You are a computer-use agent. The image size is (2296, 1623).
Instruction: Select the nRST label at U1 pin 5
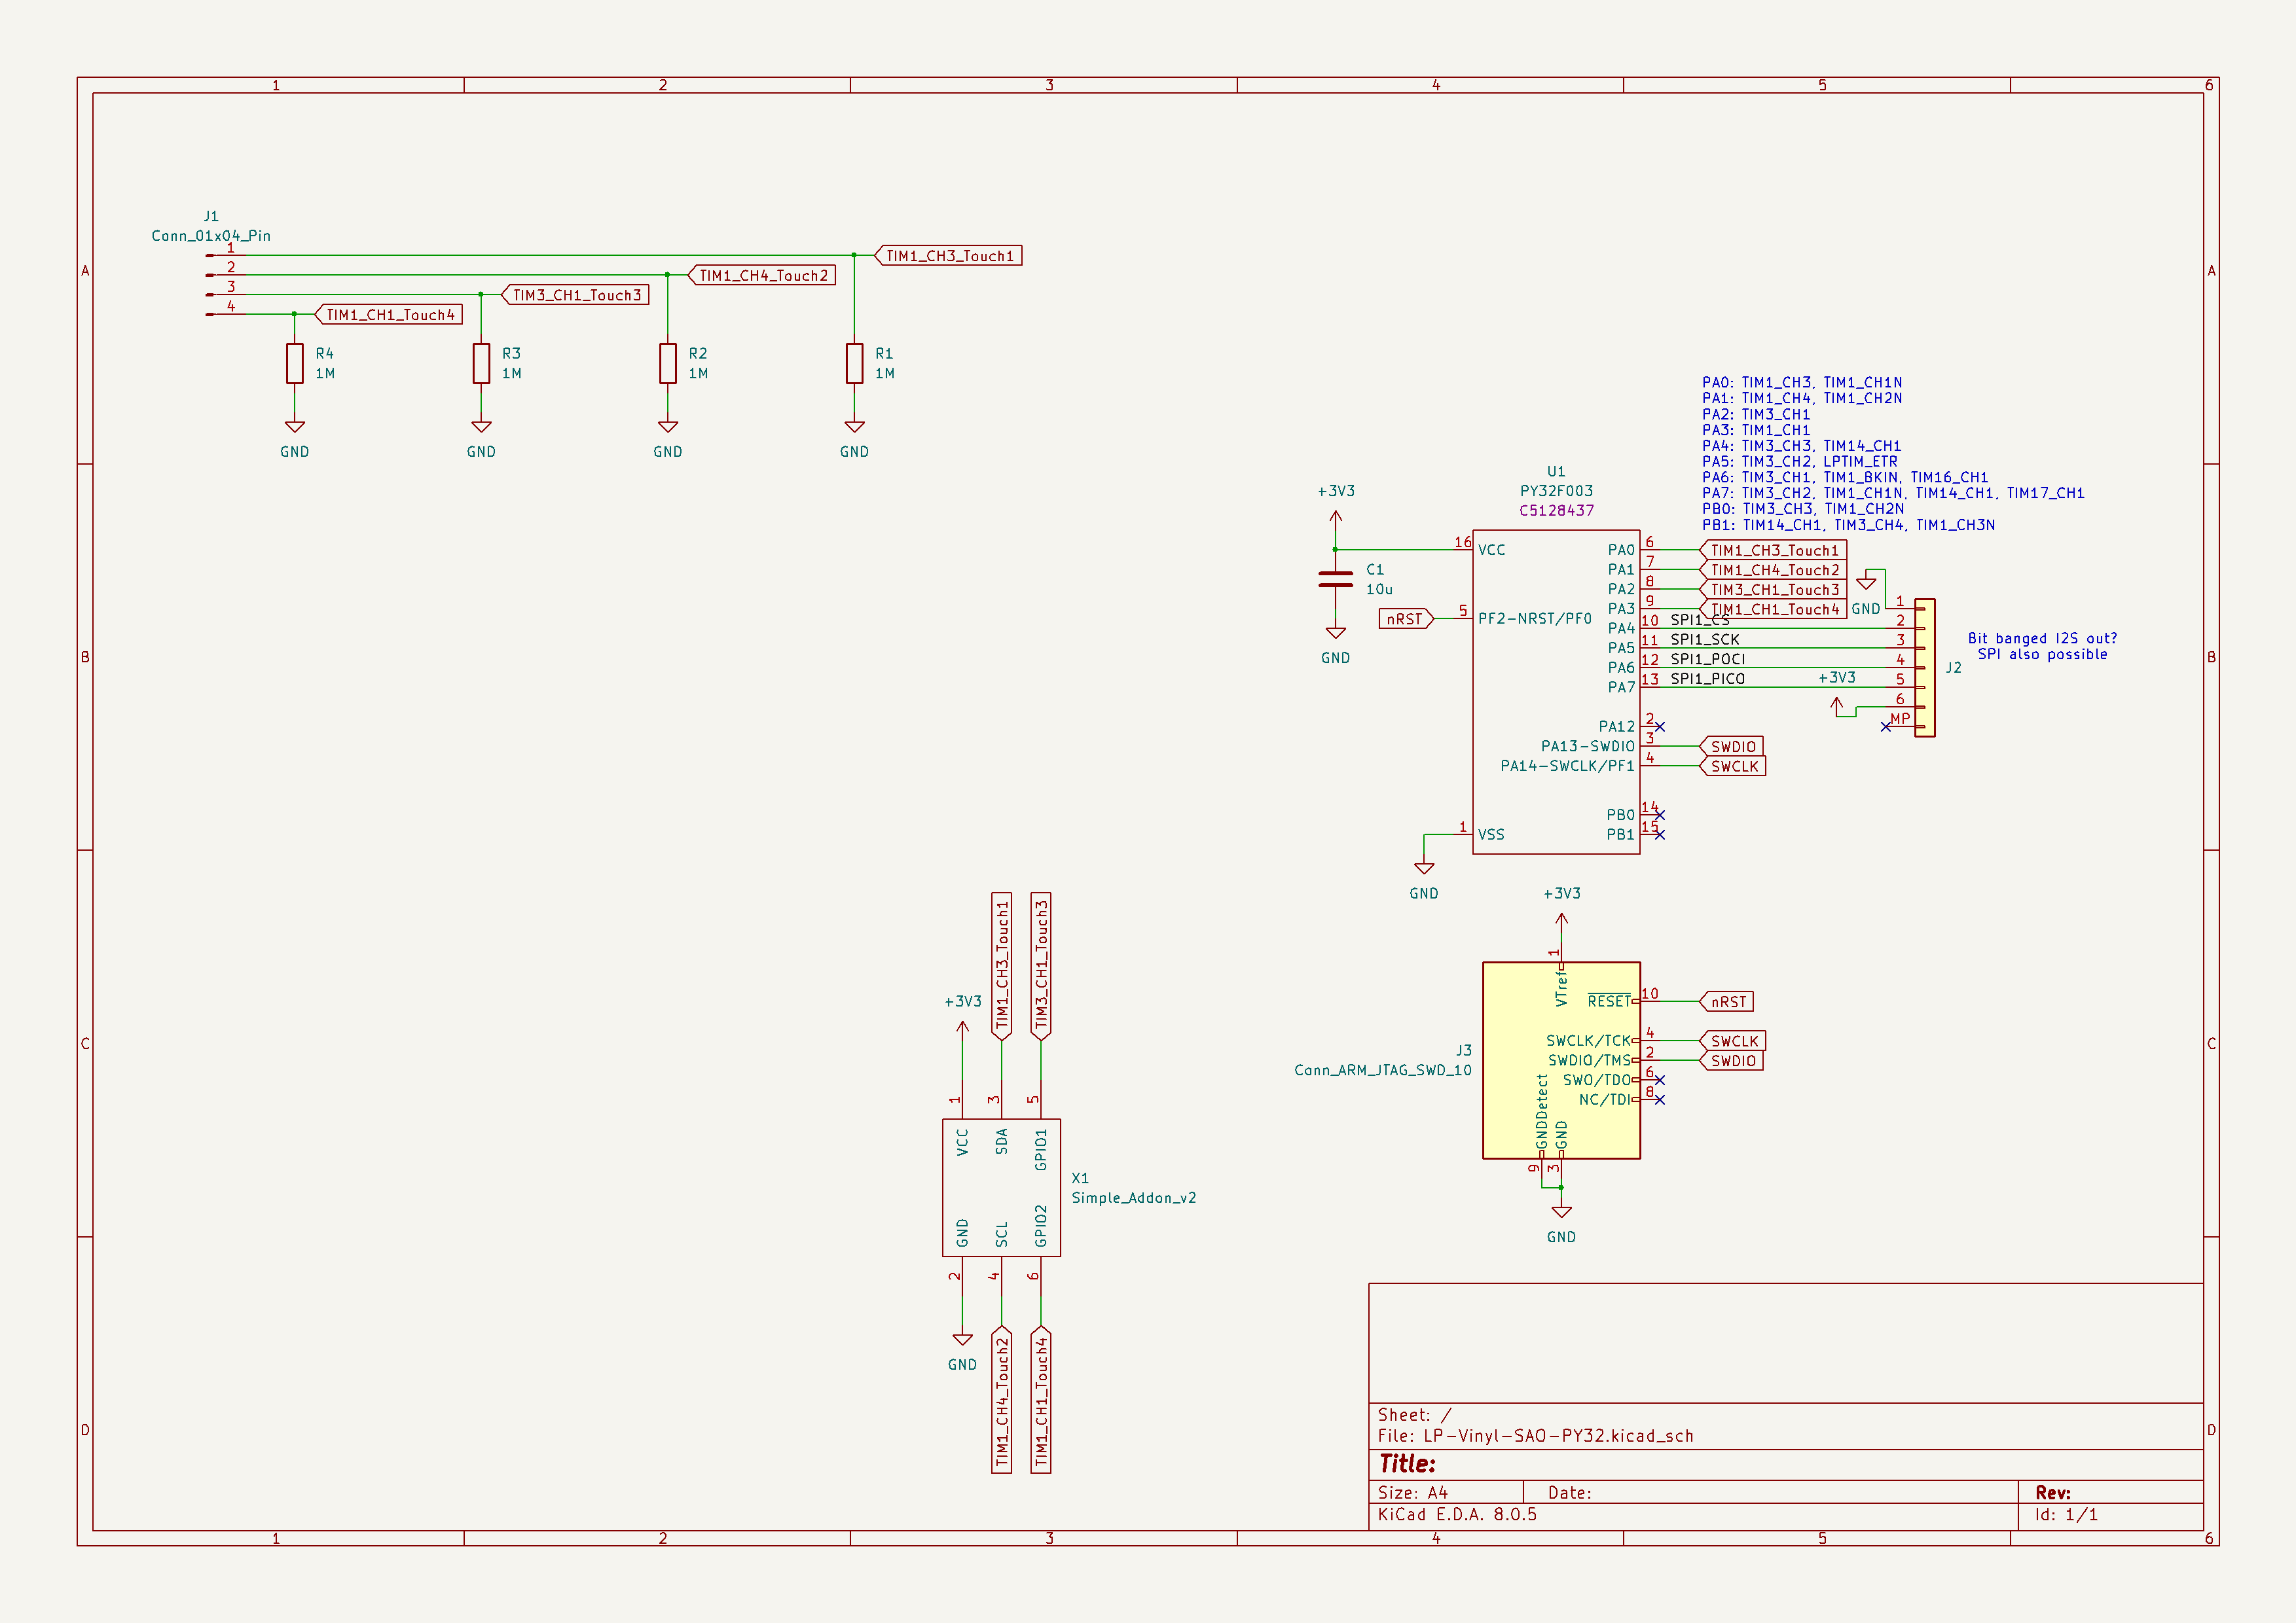(x=1405, y=618)
